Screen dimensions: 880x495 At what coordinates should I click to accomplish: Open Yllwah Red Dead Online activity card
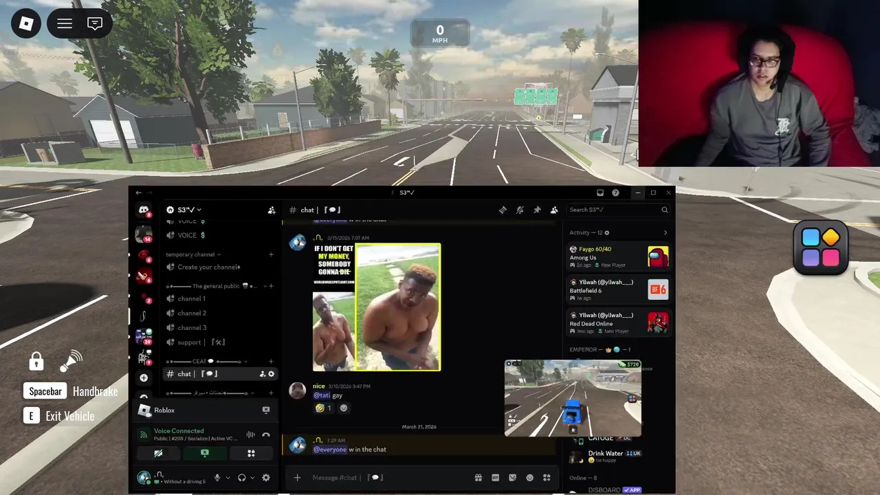(x=618, y=323)
